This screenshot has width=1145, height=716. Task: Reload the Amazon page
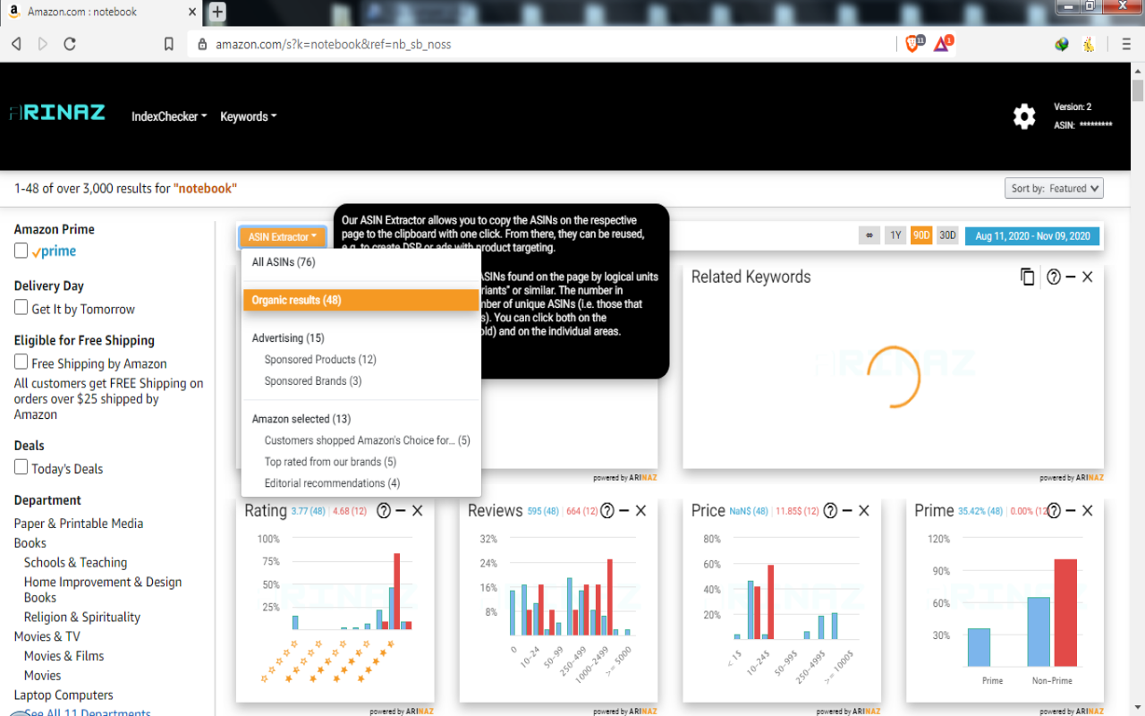[70, 44]
